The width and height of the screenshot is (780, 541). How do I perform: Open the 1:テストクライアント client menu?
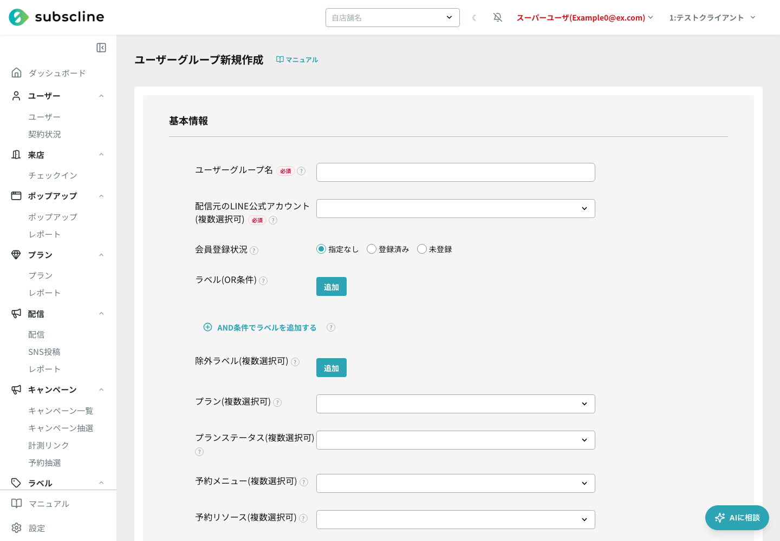tap(712, 18)
